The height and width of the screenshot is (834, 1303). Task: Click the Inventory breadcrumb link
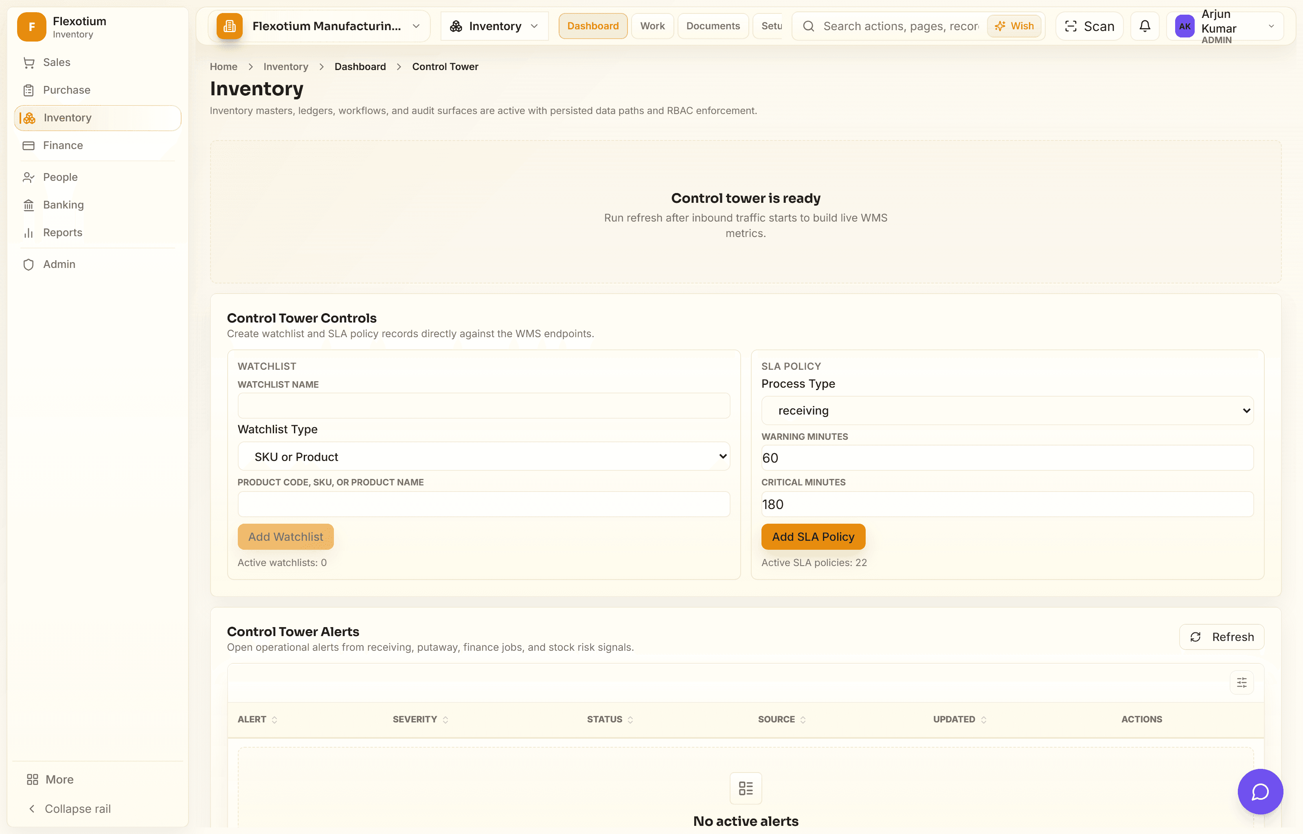click(x=286, y=67)
